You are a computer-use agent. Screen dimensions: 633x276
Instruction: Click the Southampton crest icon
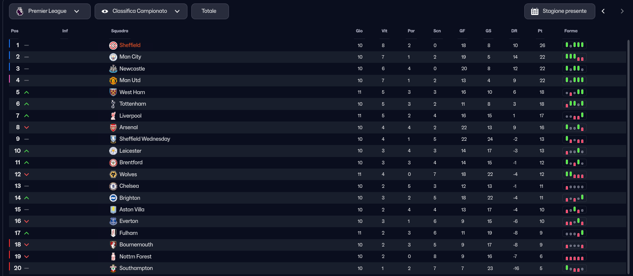113,268
